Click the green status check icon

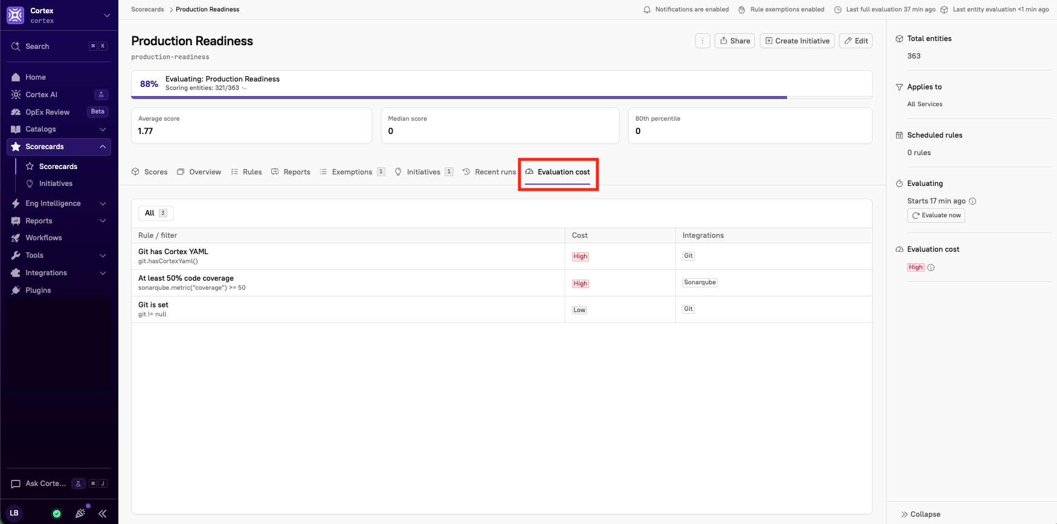tap(57, 514)
